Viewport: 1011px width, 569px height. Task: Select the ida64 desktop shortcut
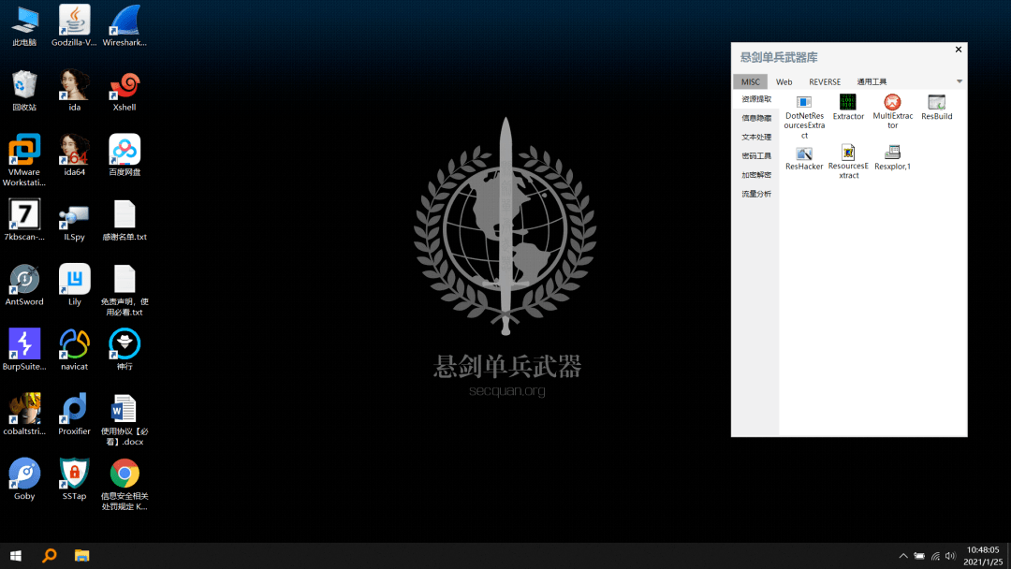pyautogui.click(x=74, y=155)
